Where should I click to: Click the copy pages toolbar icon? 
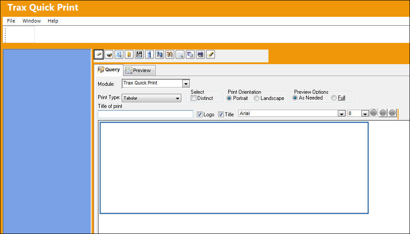click(x=190, y=55)
